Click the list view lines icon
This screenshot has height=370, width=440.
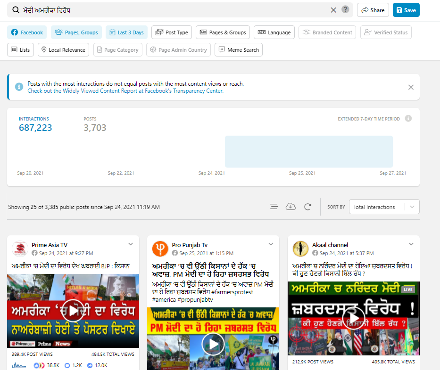pos(274,207)
